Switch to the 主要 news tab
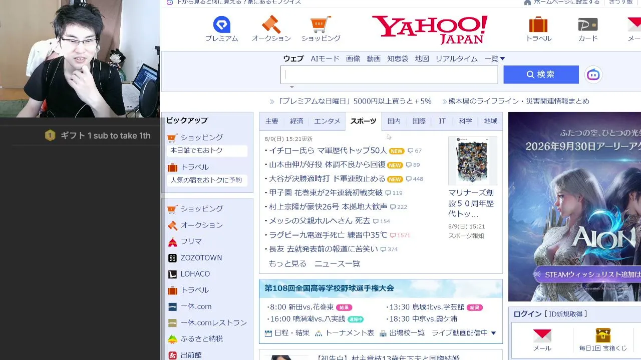Viewport: 641px width, 360px height. tap(272, 121)
